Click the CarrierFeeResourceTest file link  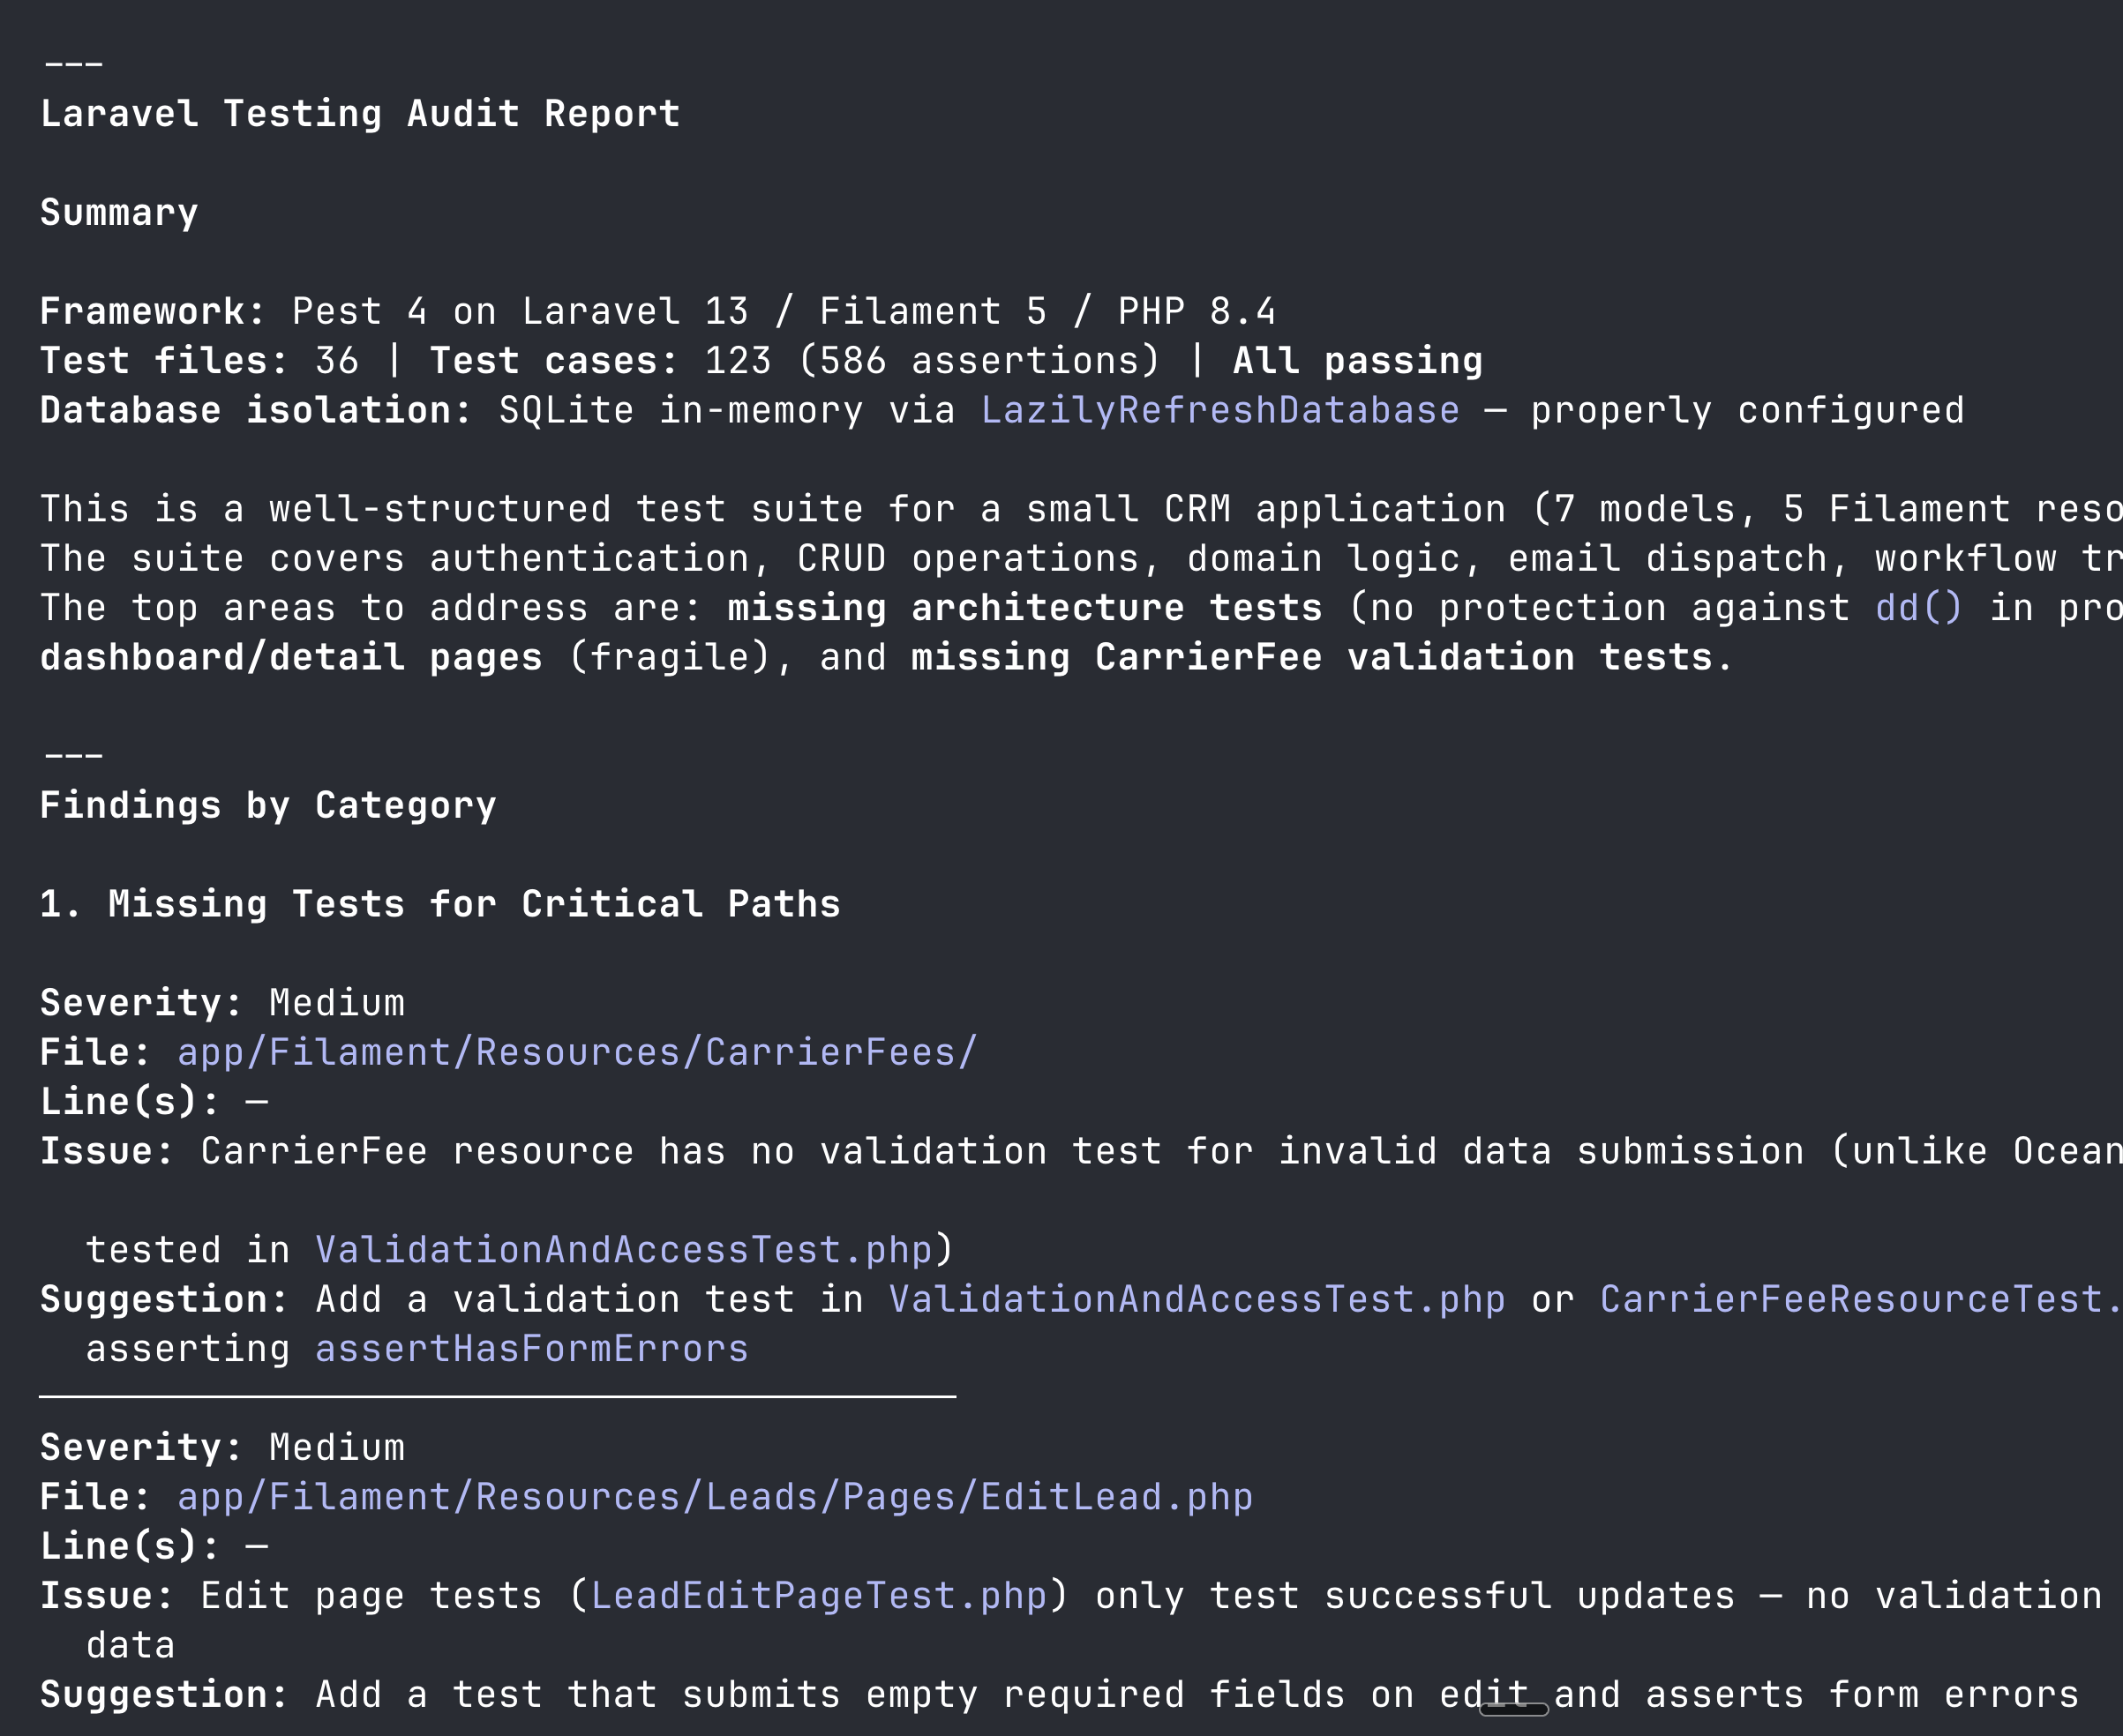(x=1859, y=1299)
